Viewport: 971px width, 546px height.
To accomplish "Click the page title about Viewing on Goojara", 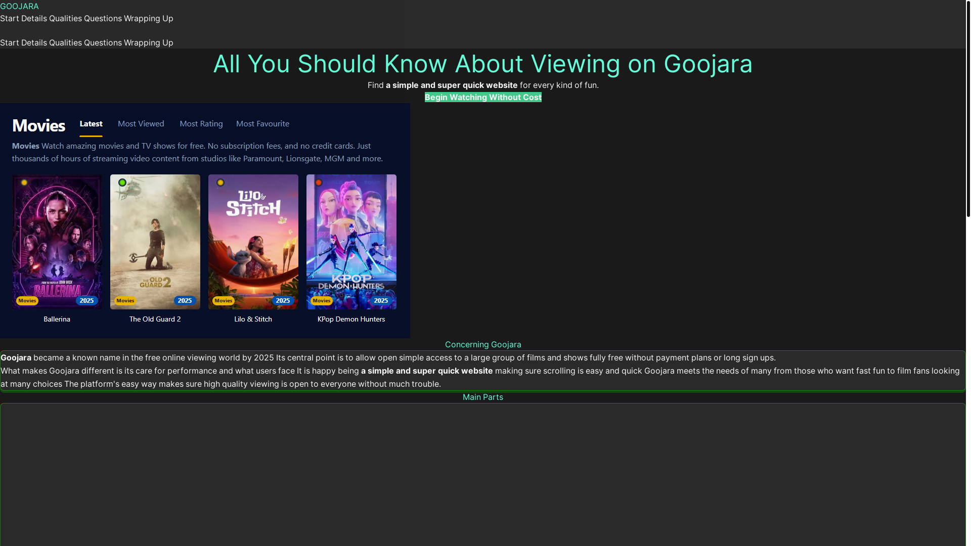I will [483, 64].
